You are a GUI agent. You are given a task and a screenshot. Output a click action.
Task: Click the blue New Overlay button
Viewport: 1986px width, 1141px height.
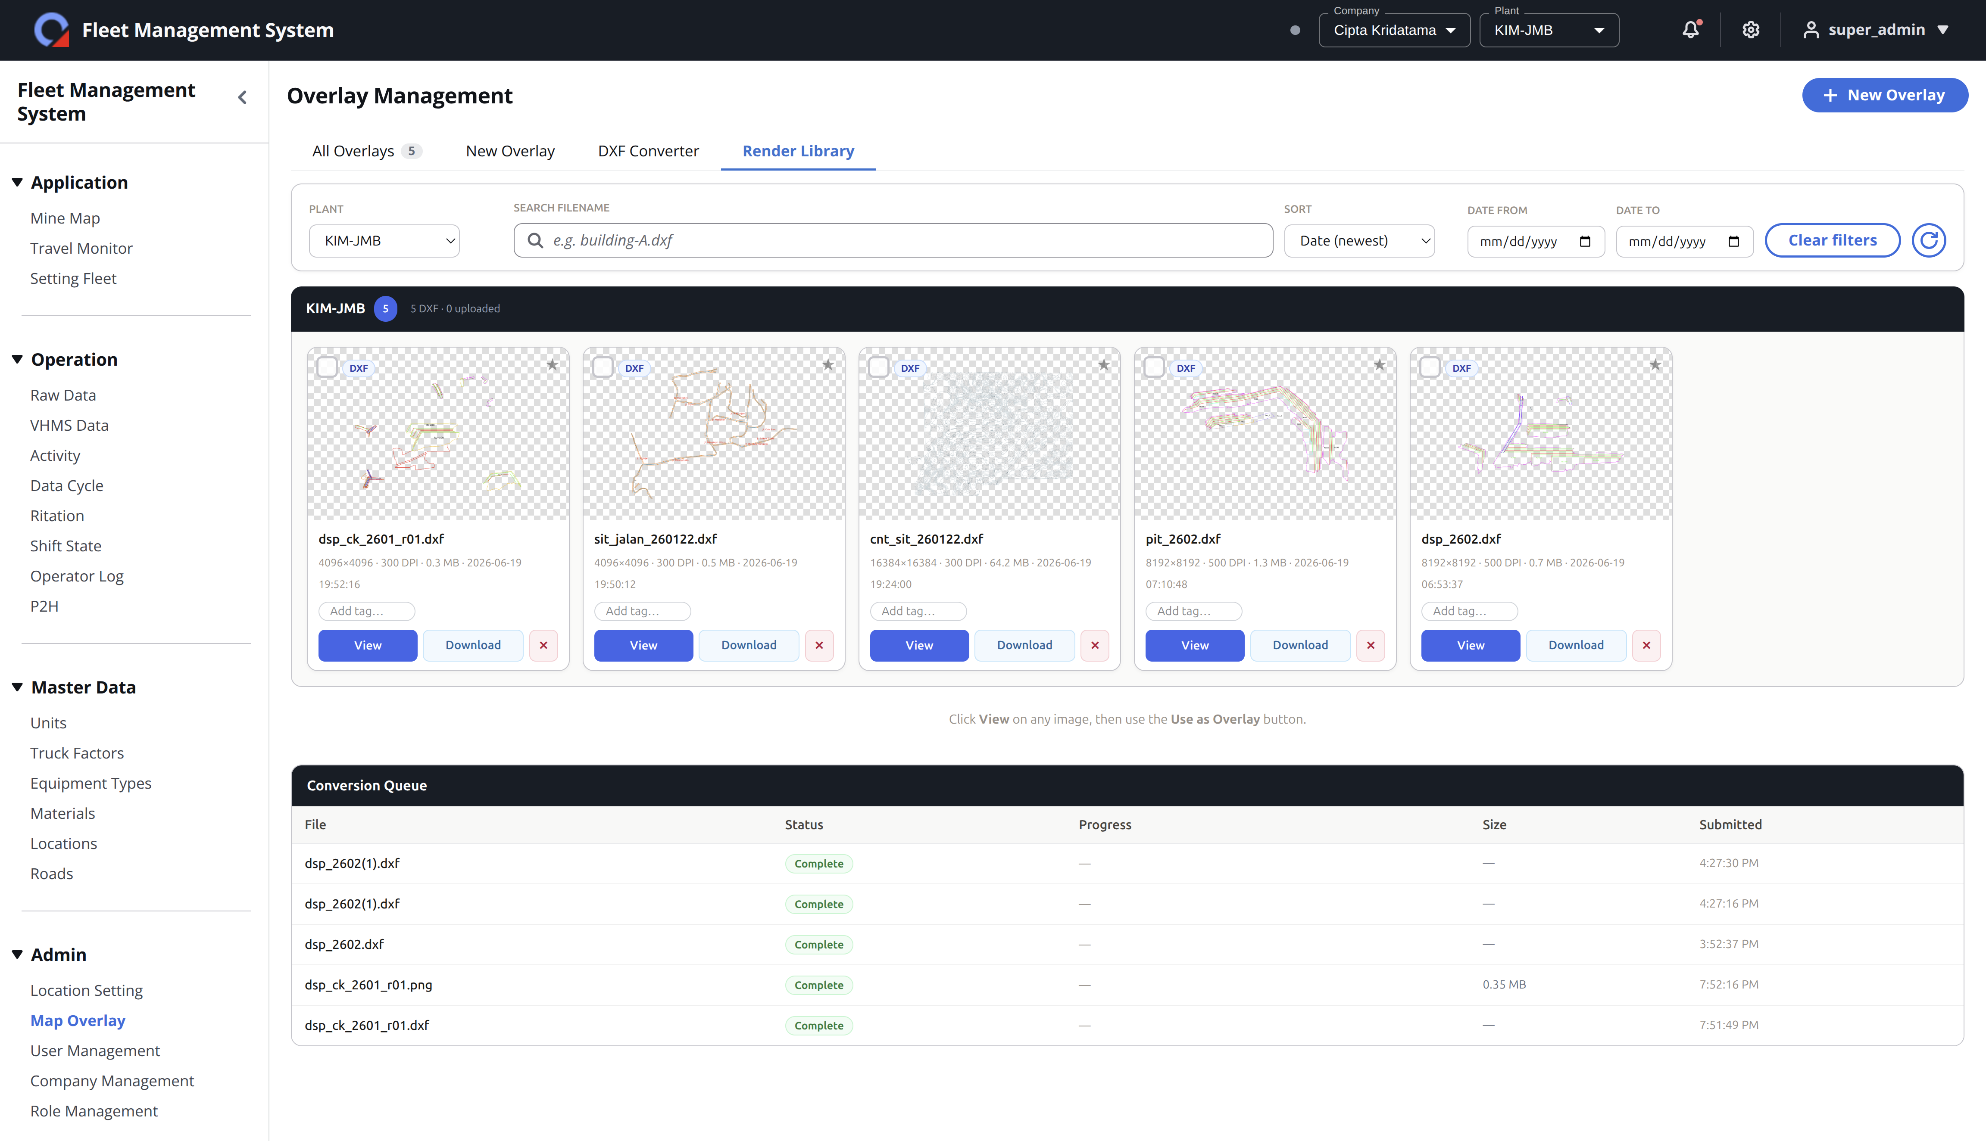point(1885,95)
